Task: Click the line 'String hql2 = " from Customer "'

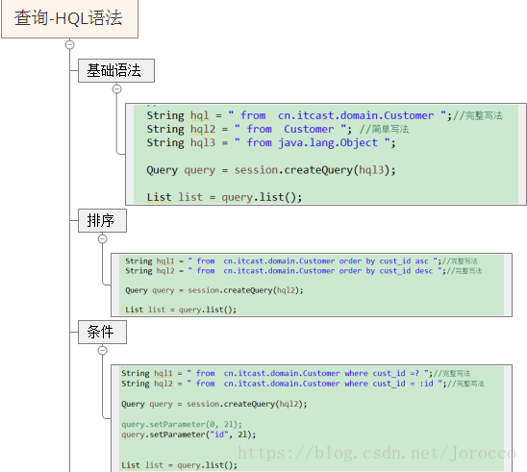Action: [x=249, y=129]
